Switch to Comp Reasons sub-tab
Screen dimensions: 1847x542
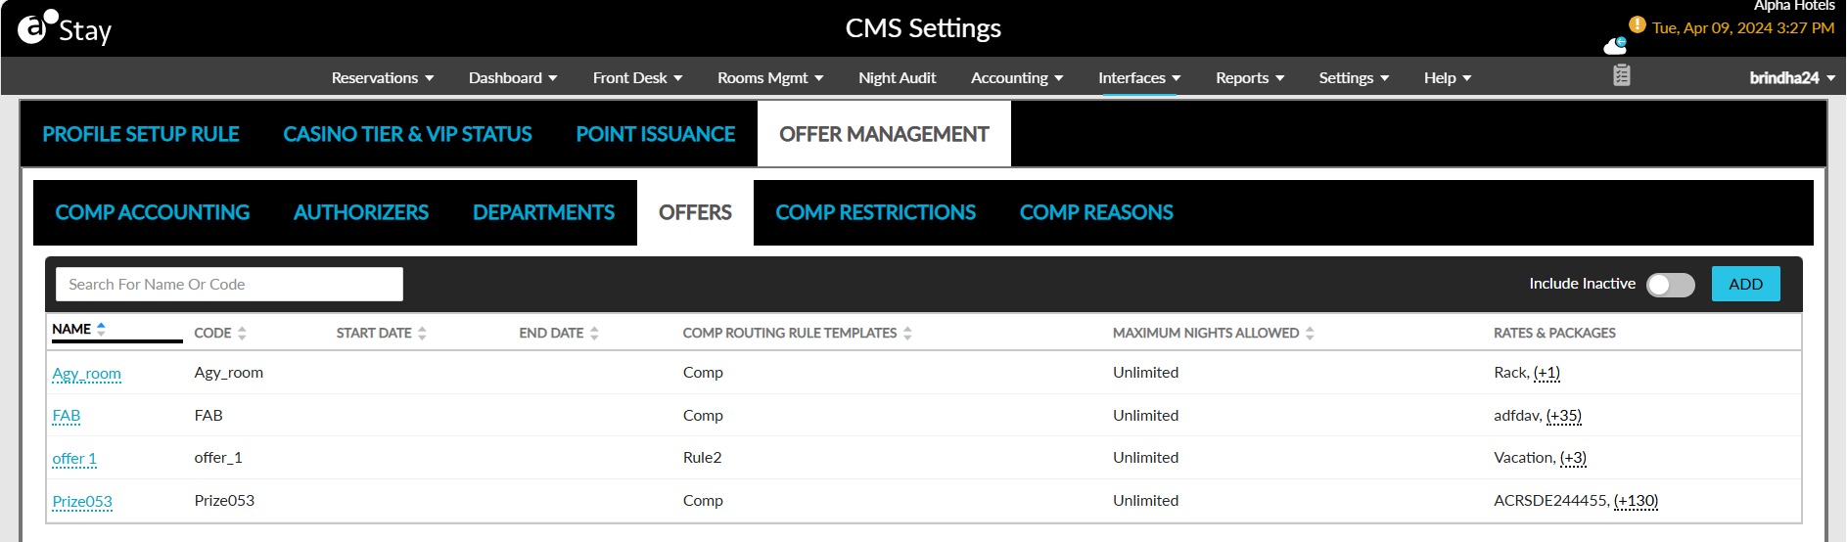pos(1096,212)
